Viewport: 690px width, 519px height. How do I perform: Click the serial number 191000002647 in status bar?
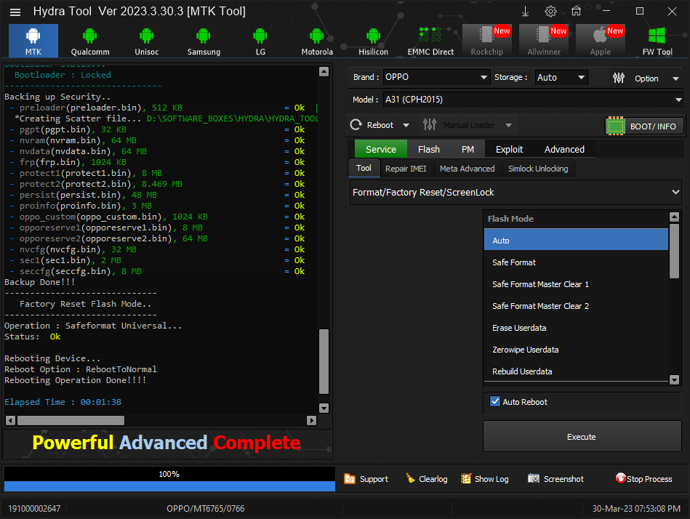34,508
